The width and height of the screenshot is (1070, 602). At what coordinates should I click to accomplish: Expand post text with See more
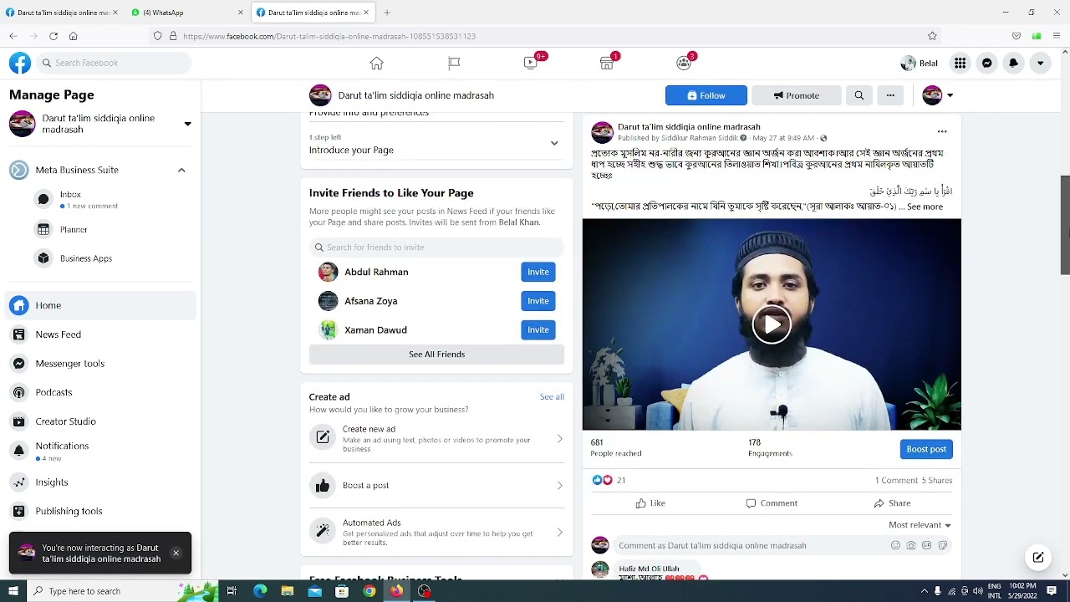coord(925,207)
